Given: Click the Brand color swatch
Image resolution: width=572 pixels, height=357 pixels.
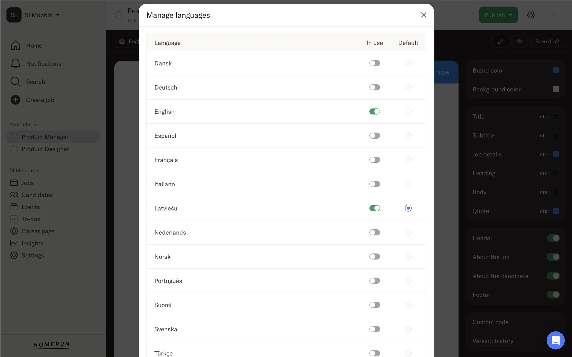Looking at the screenshot, I should pyautogui.click(x=556, y=71).
